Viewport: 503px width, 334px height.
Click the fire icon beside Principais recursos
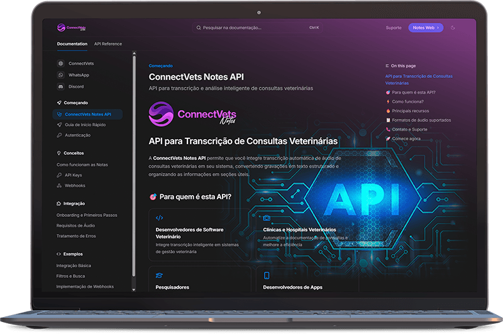tap(388, 111)
